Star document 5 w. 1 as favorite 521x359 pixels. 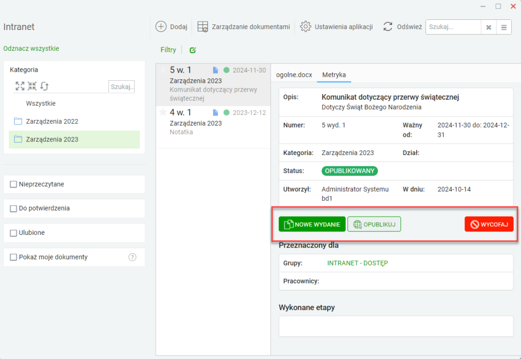[163, 70]
